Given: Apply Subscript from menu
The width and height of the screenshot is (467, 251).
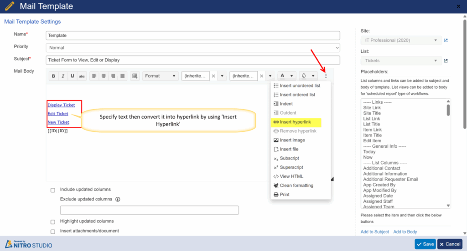Looking at the screenshot, I should coord(301,158).
